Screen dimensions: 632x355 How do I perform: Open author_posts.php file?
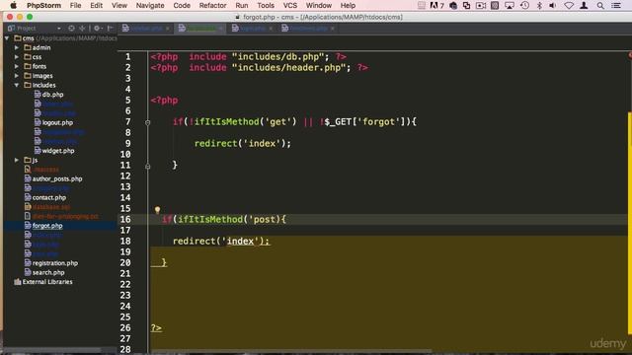coord(57,179)
